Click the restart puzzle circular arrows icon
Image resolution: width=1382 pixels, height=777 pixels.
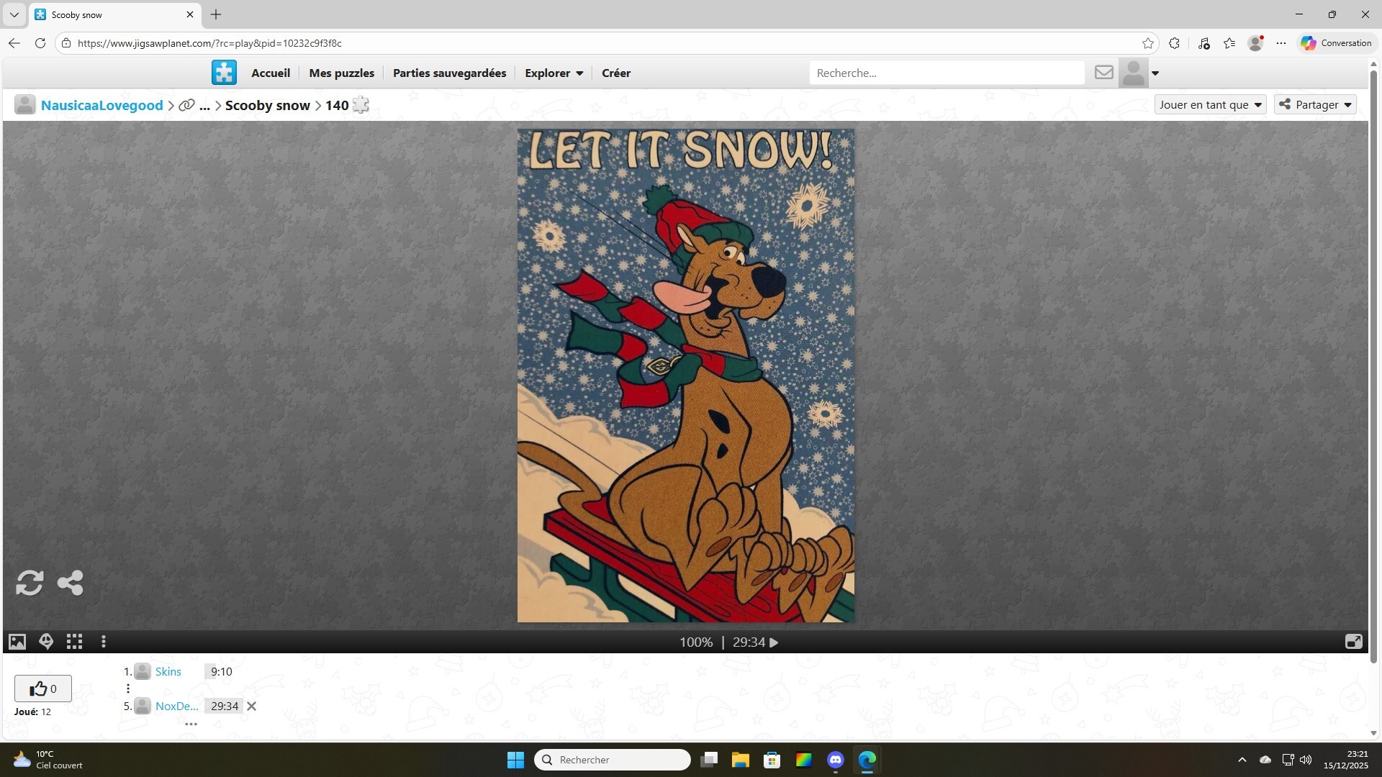coord(30,583)
